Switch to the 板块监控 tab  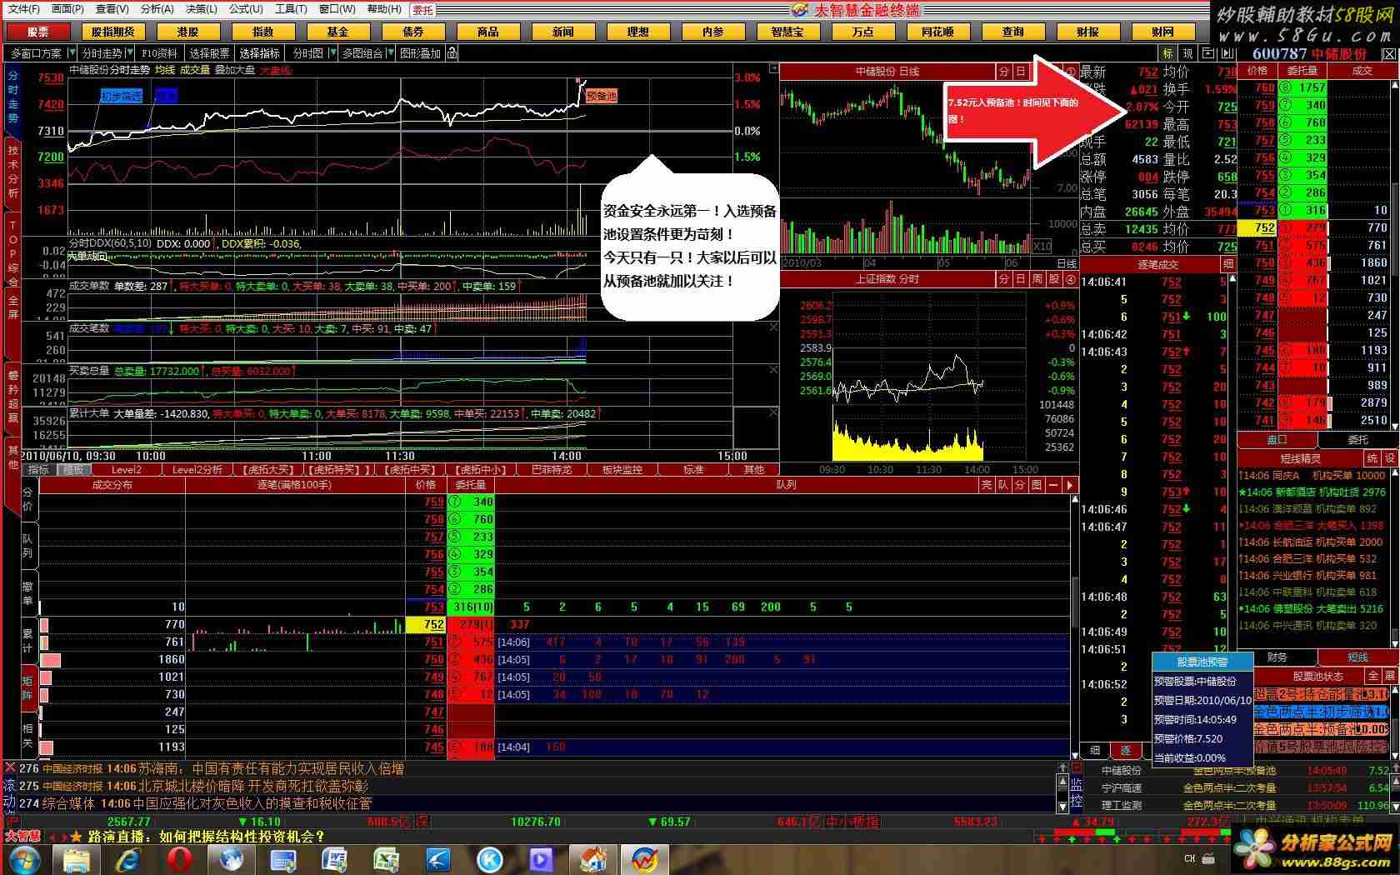pos(622,470)
